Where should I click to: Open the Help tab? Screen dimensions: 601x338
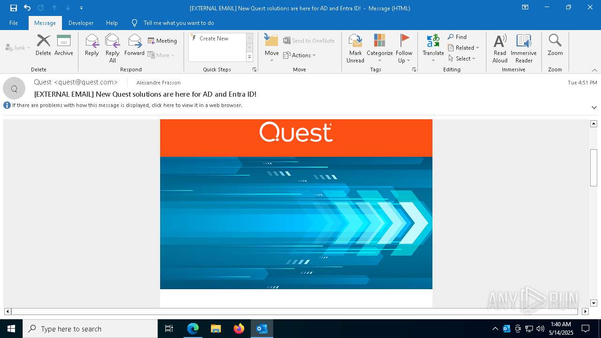112,23
